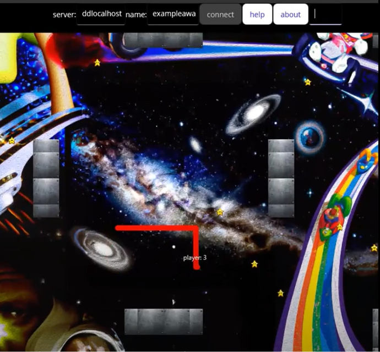This screenshot has width=380, height=352.
Task: Click the star near the kart's front wheel
Action: point(308,82)
